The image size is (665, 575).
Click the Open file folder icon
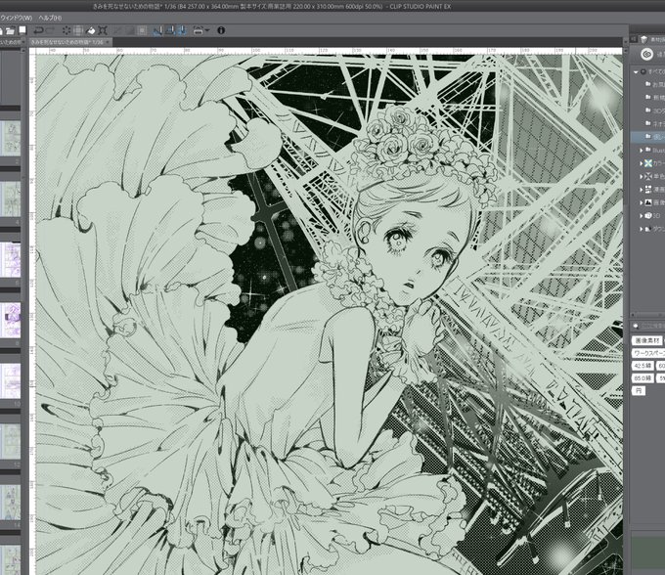(x=10, y=30)
